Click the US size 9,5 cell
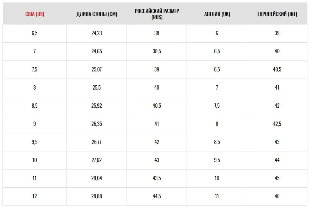This screenshot has height=209, width=312. click(34, 142)
